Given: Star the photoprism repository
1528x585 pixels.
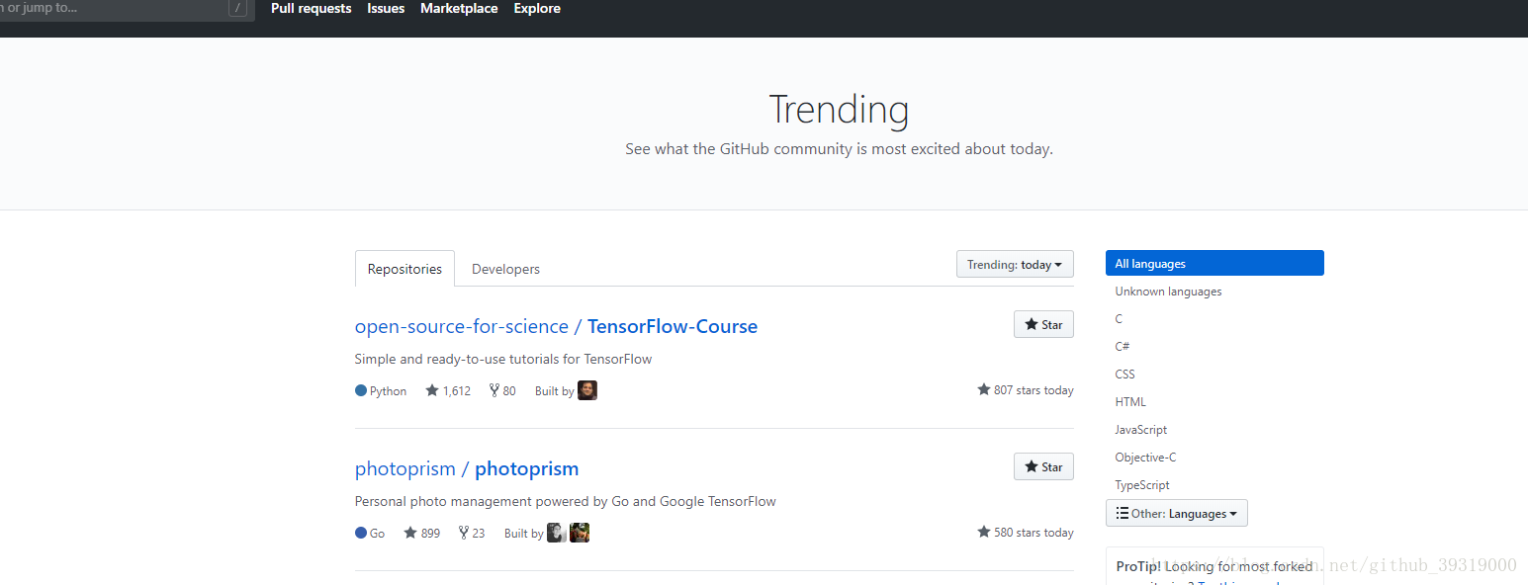Looking at the screenshot, I should [1043, 466].
